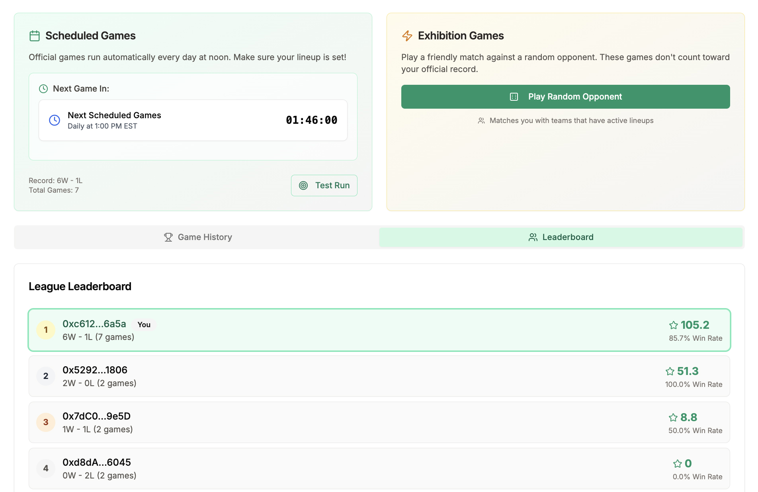Click the people icon in Leaderboard tab
The image size is (758, 492).
point(533,237)
